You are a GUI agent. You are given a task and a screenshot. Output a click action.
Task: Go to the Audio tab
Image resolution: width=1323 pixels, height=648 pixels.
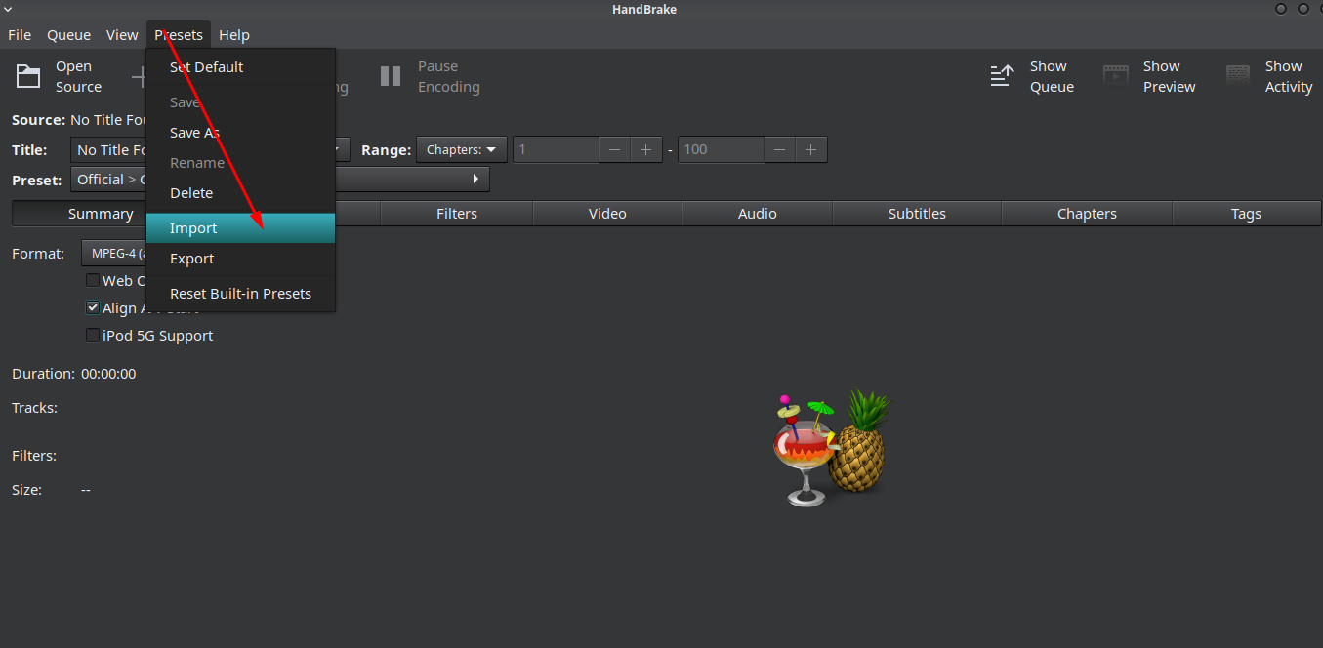pyautogui.click(x=758, y=214)
